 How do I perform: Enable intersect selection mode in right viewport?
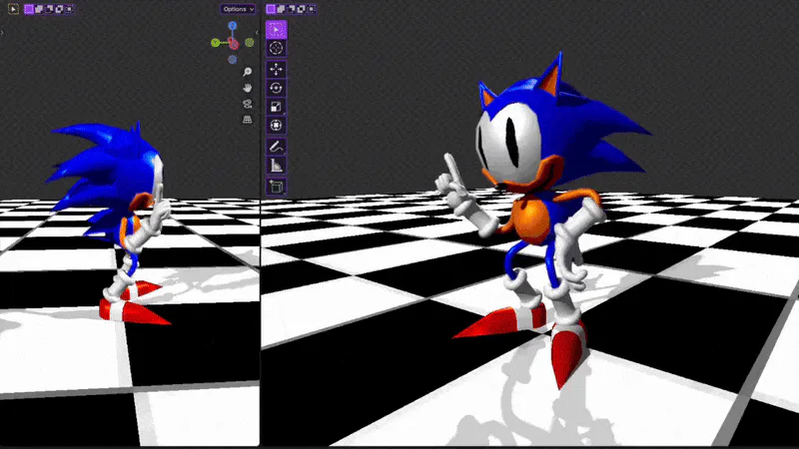click(312, 9)
